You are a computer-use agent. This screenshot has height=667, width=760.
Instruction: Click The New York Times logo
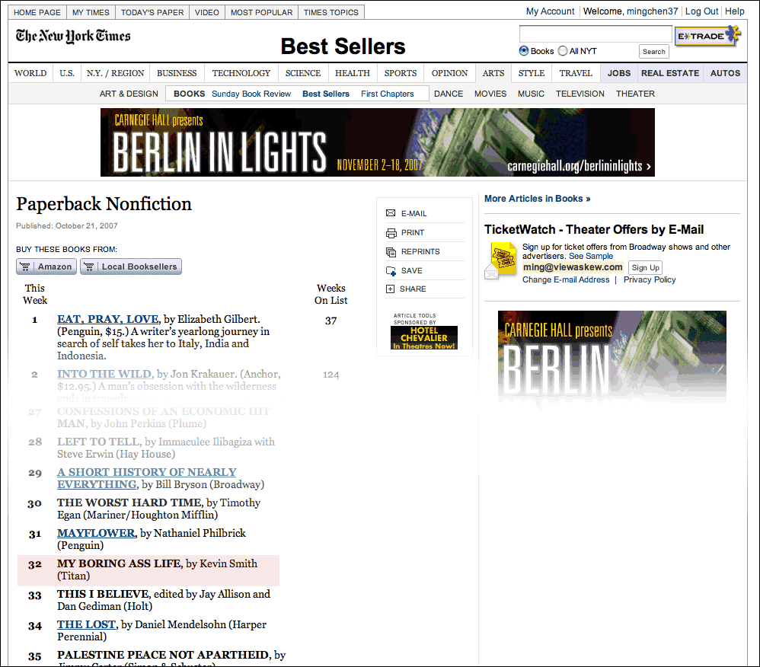[x=73, y=37]
